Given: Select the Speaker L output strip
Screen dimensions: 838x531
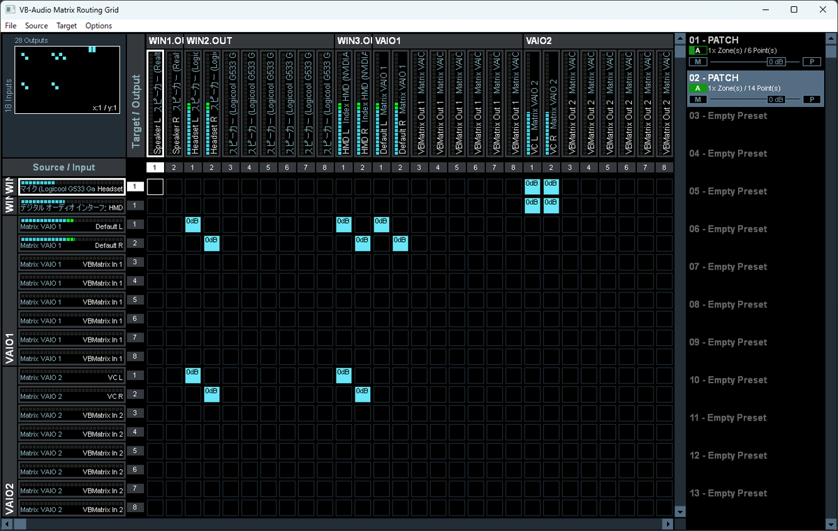Looking at the screenshot, I should coord(155,103).
